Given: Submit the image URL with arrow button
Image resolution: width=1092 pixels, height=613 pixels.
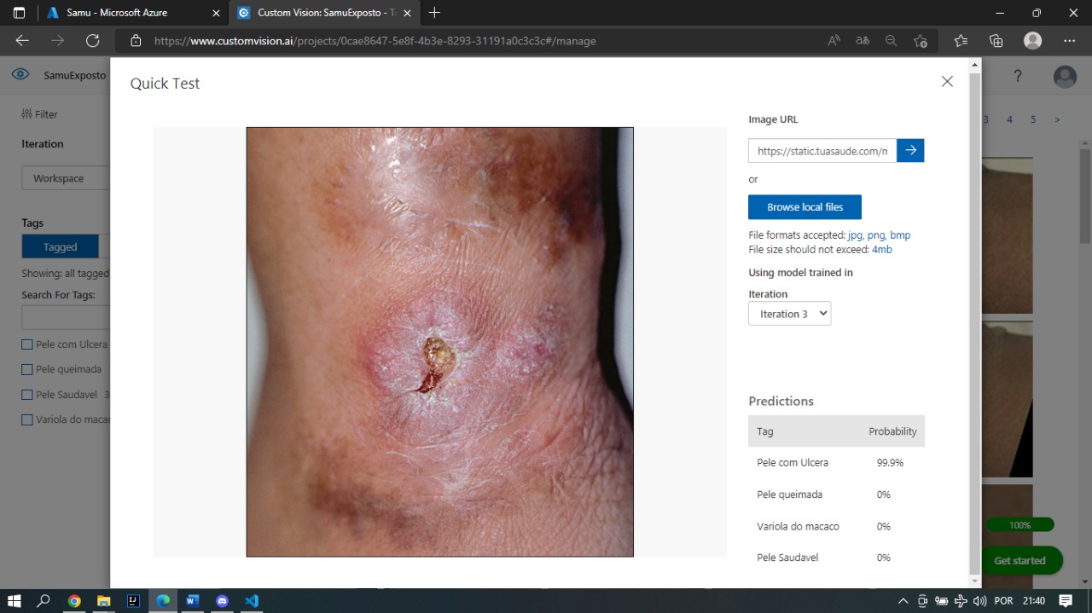Looking at the screenshot, I should click(x=910, y=151).
